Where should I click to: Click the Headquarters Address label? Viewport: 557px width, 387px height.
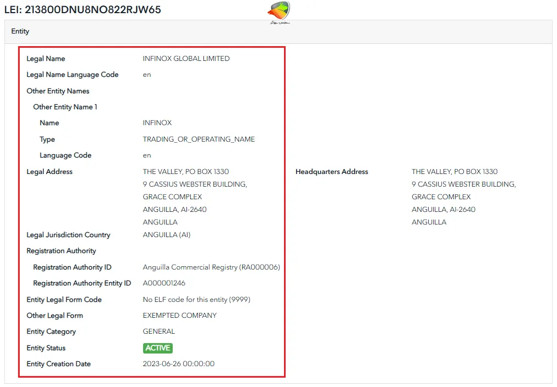tap(332, 172)
